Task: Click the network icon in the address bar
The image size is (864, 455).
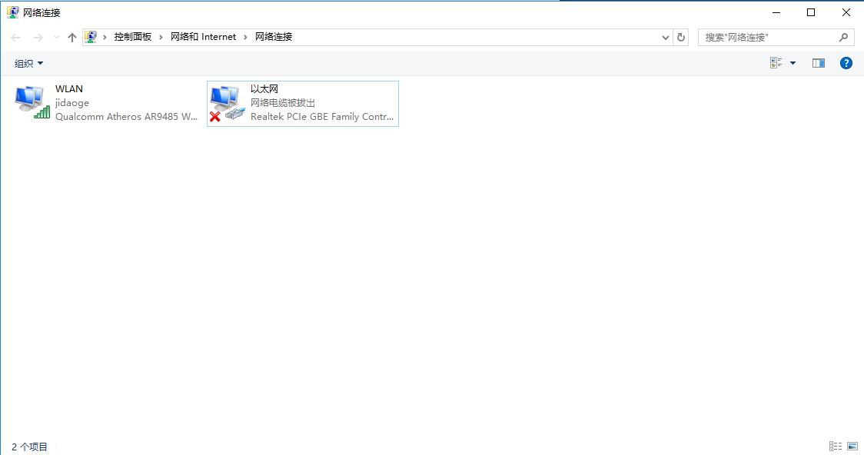Action: tap(91, 36)
